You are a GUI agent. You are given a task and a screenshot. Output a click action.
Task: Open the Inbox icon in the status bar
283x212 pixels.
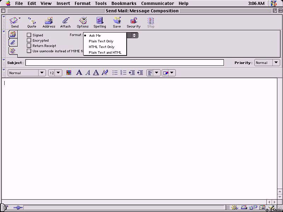(244, 208)
